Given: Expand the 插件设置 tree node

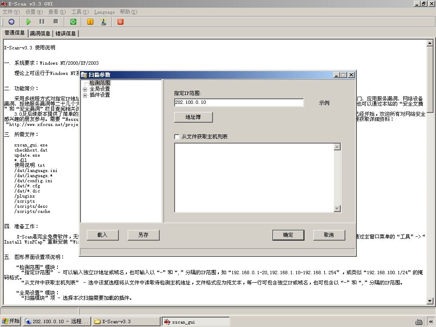Looking at the screenshot, I should tap(85, 95).
